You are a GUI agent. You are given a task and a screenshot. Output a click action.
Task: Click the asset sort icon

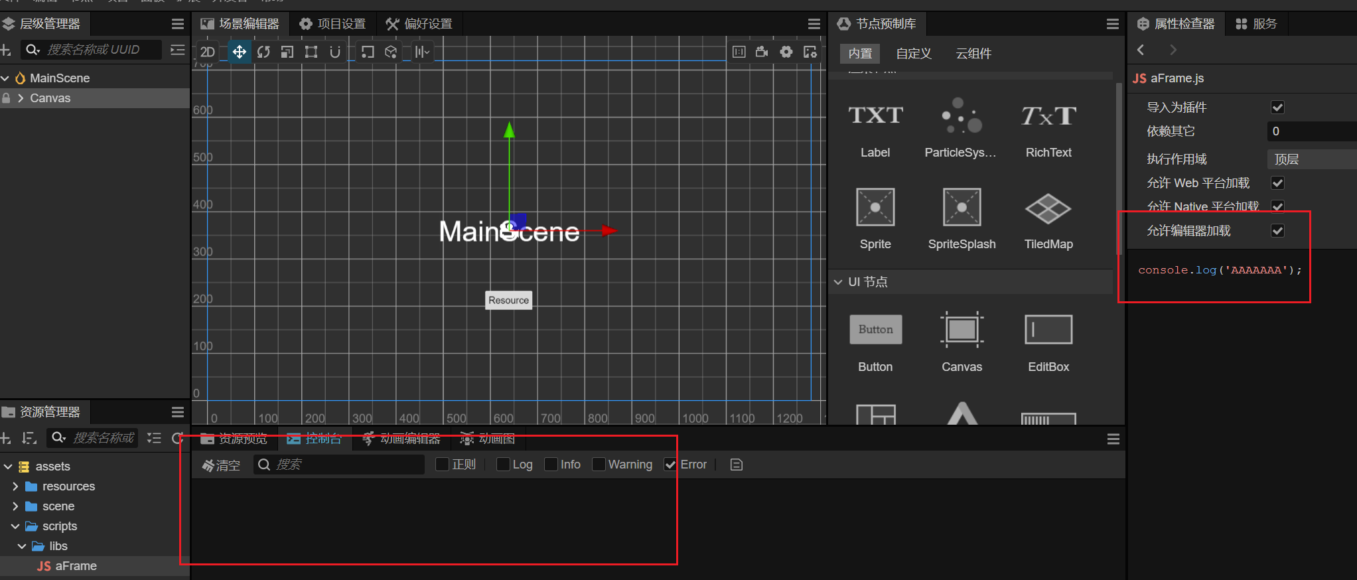[x=29, y=438]
